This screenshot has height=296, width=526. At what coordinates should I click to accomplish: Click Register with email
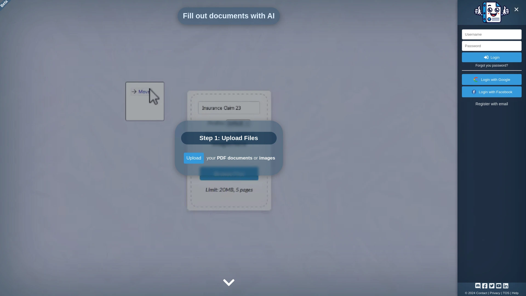tap(491, 104)
